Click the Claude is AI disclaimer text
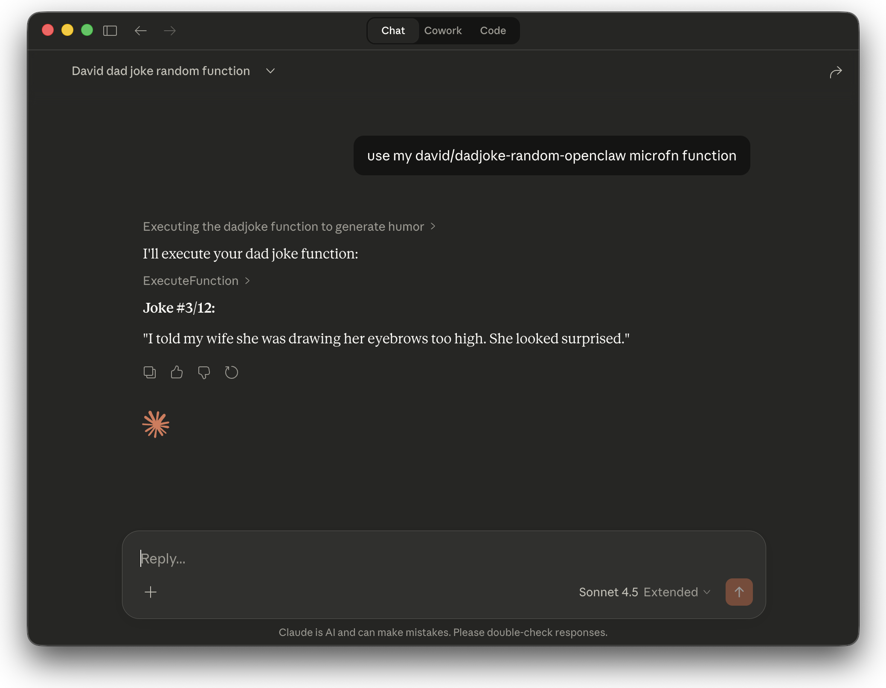Screen dimensions: 886x688 click(x=443, y=633)
